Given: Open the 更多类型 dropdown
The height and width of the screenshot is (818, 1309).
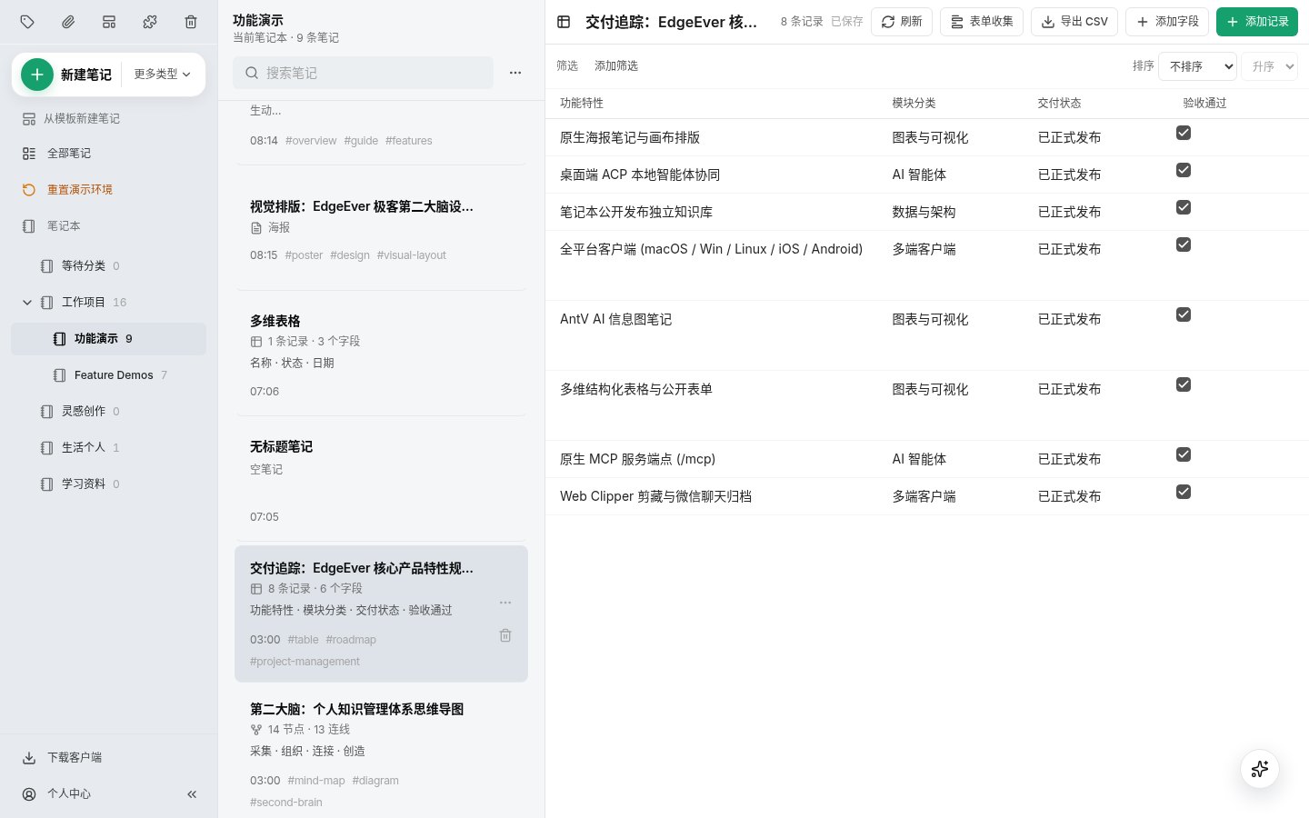Looking at the screenshot, I should point(162,75).
